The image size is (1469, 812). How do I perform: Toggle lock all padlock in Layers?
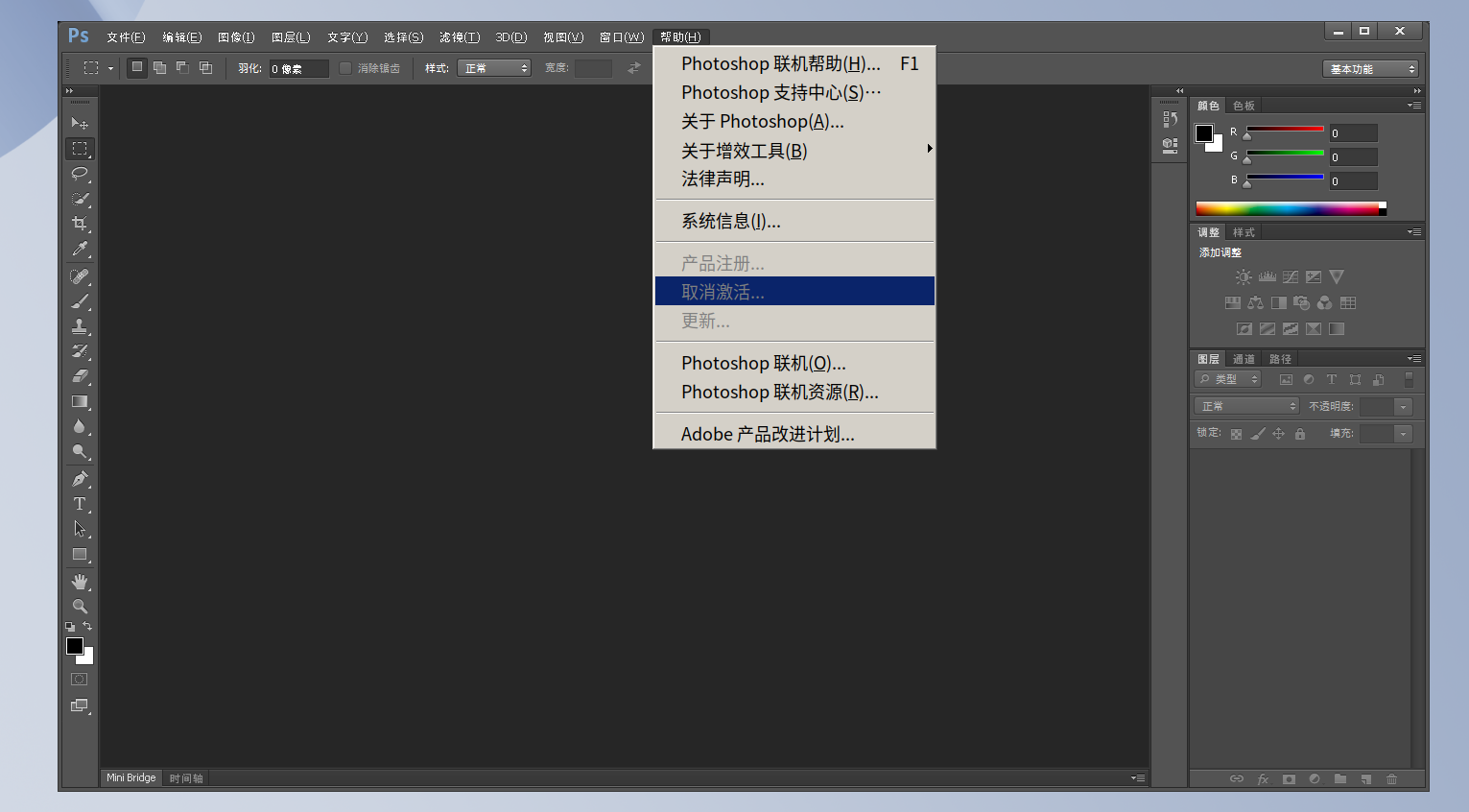(x=1299, y=434)
